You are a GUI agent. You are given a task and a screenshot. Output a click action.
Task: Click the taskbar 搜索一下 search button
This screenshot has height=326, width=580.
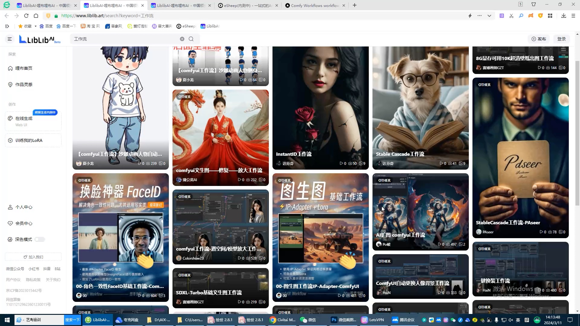[72, 320]
